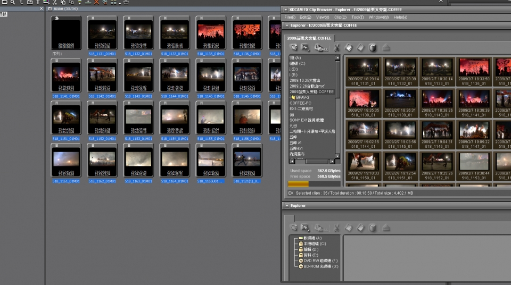Click the trash can in the lower Explorer toolbar

coord(373,228)
